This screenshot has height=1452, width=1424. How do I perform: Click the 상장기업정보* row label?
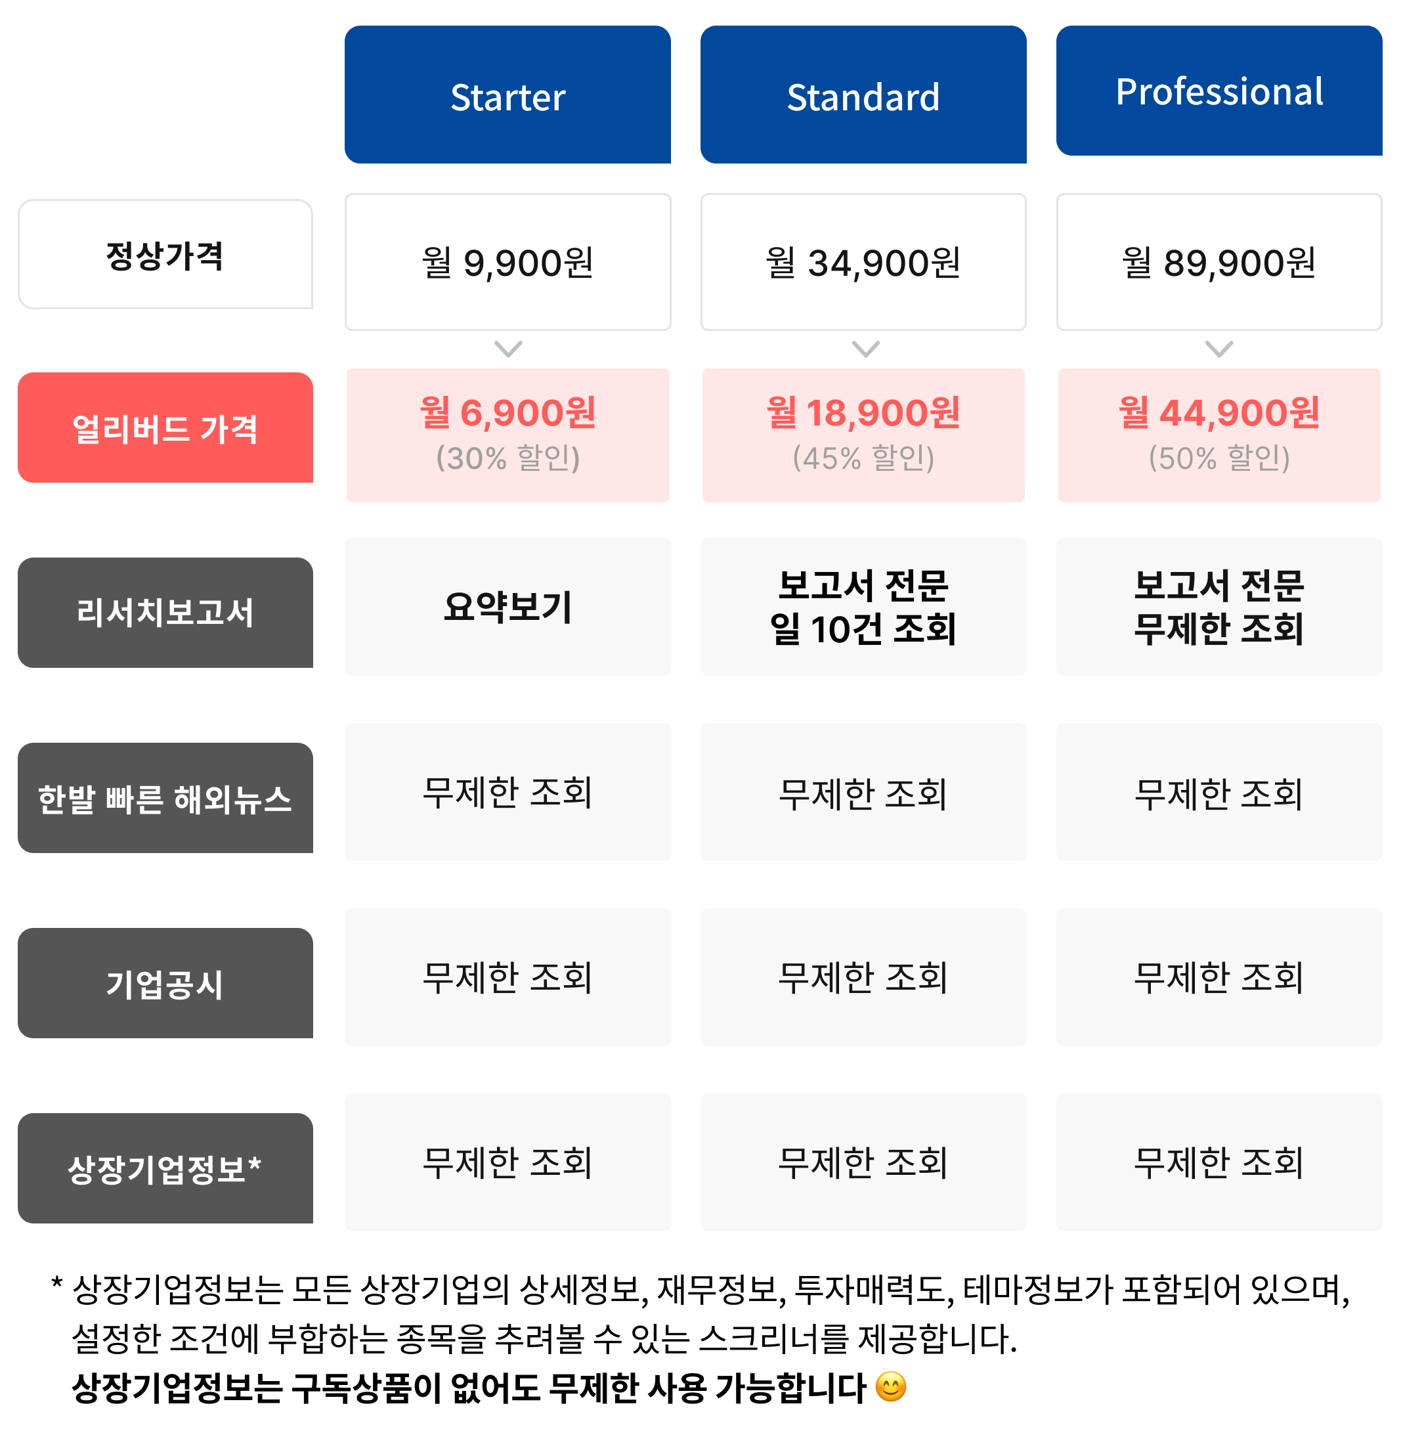[x=165, y=1168]
